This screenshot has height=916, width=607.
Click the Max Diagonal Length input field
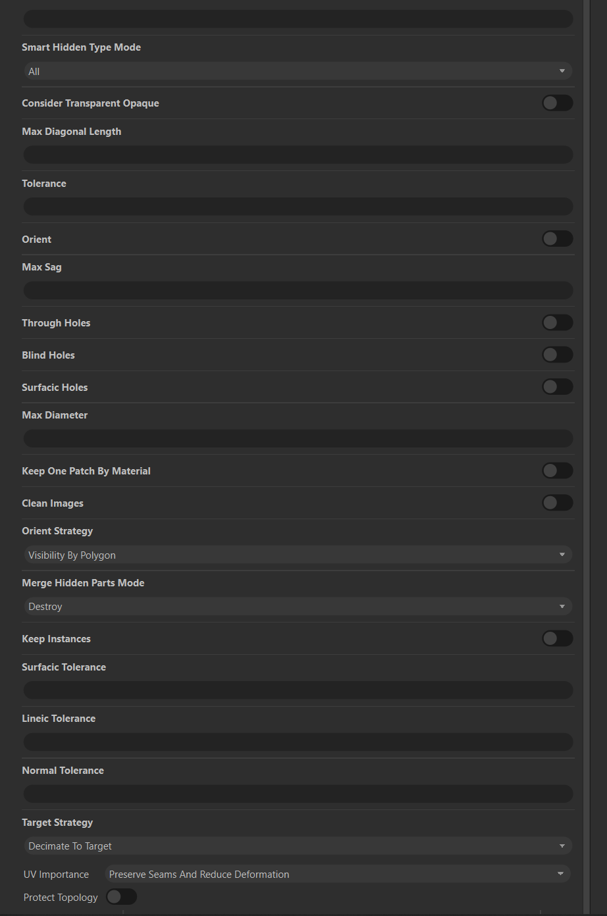298,154
